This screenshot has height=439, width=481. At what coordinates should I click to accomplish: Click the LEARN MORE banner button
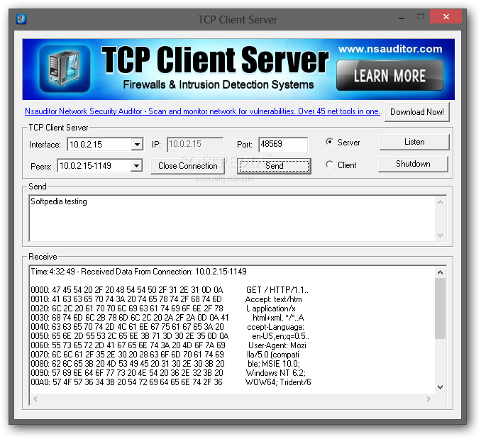(389, 75)
